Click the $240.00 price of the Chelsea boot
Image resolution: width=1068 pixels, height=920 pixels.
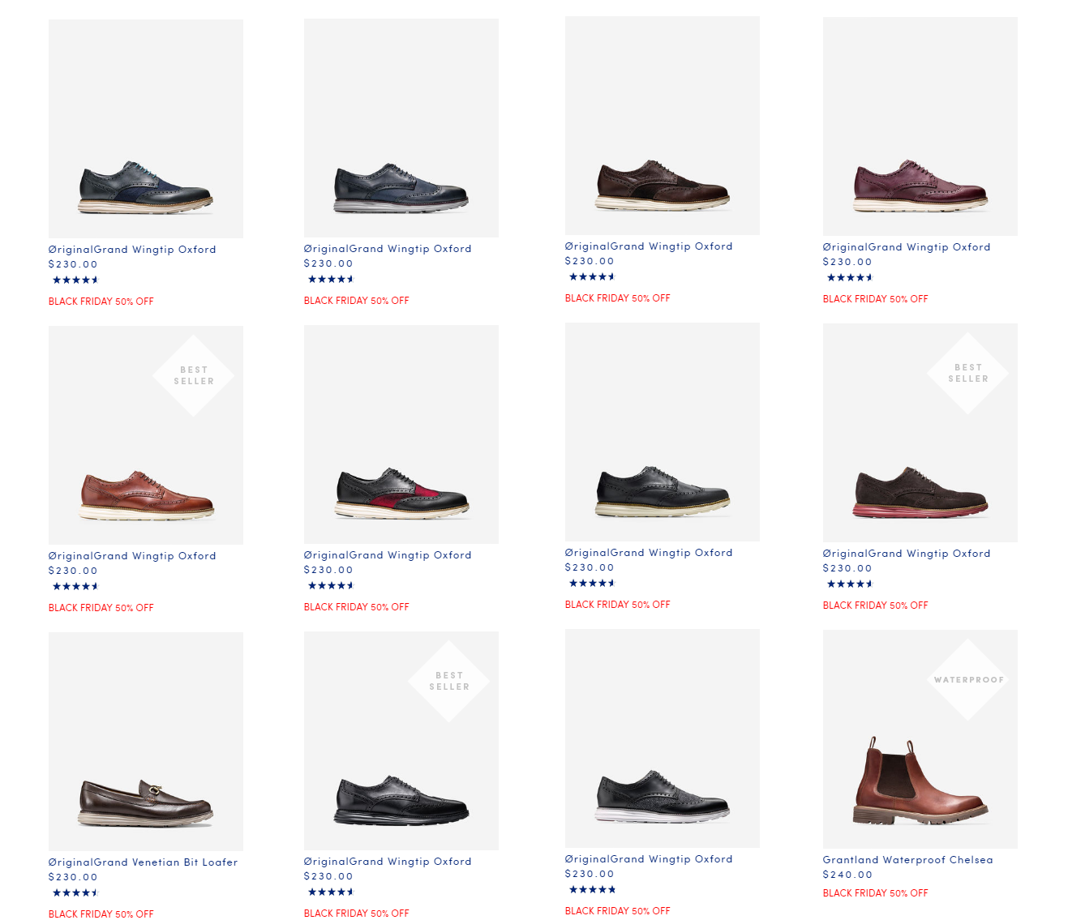coord(847,875)
